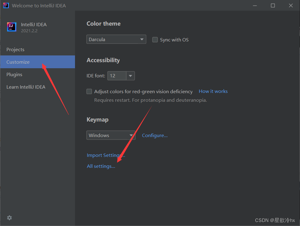Open Learn IntelliJ IDEA section
Screen dimensions: 300x226
26,87
